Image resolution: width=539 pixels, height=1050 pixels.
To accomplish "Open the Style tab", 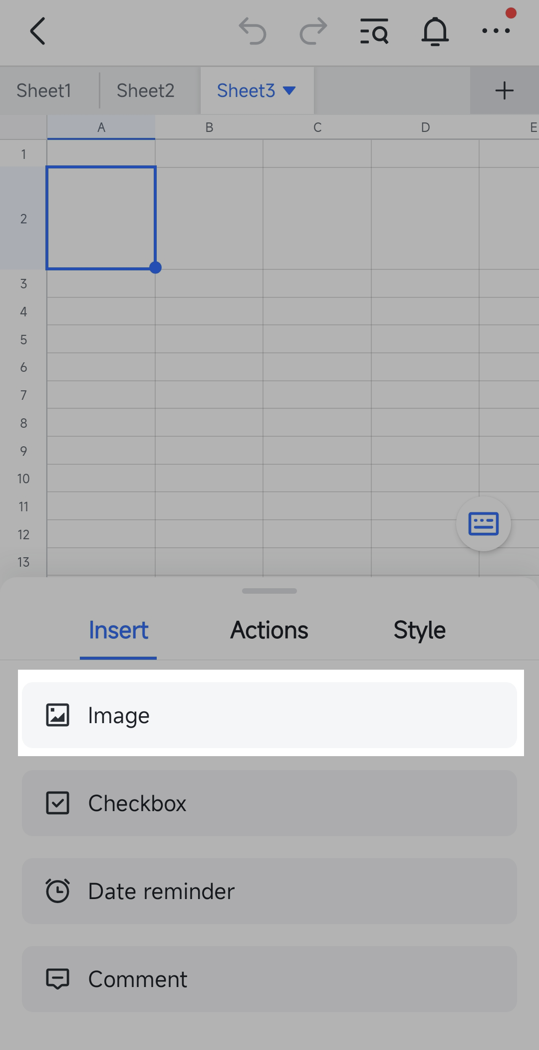I will [419, 630].
